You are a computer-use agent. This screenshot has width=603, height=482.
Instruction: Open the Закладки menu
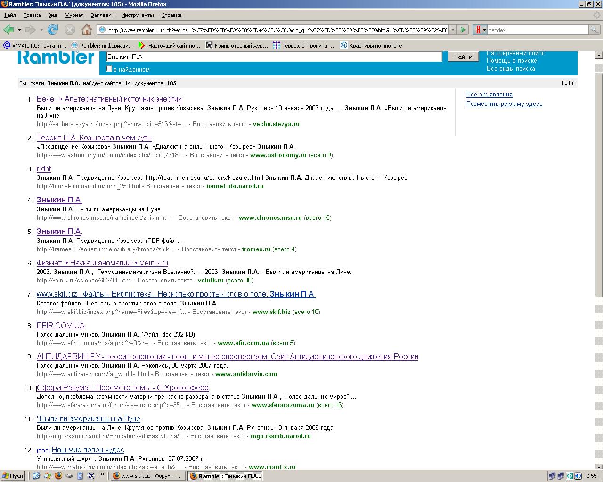tap(102, 15)
